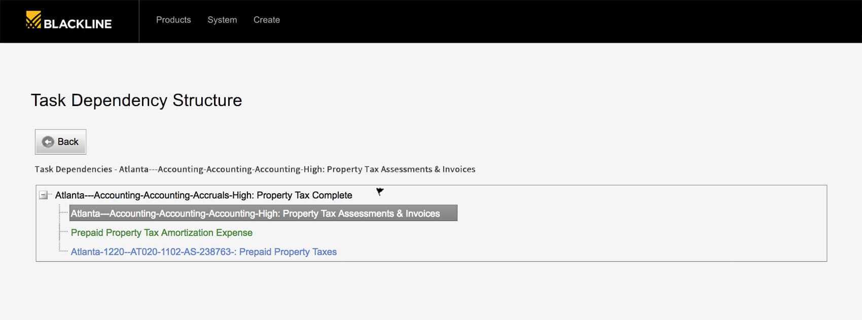Open the System menu

[x=222, y=20]
